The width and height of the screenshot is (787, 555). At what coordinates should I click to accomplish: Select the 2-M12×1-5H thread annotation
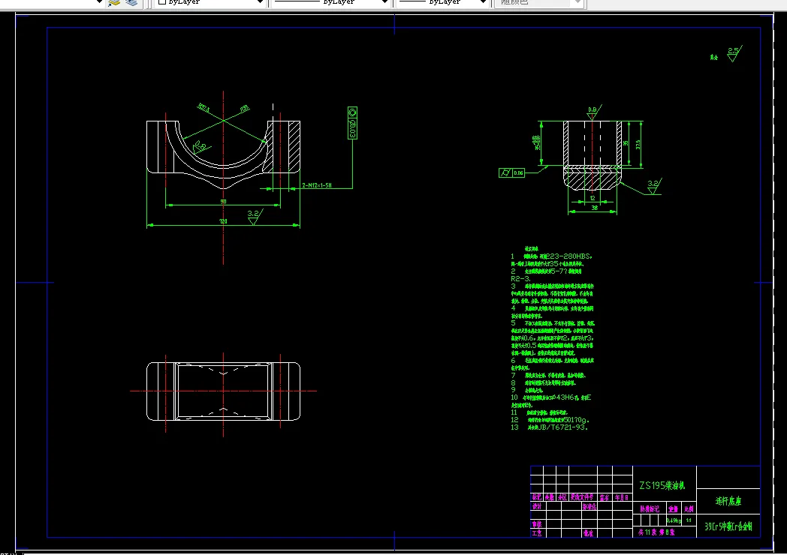point(317,185)
